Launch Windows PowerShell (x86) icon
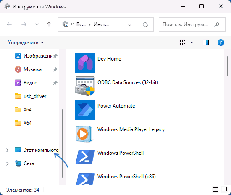The height and width of the screenshot is (195, 231). click(85, 179)
